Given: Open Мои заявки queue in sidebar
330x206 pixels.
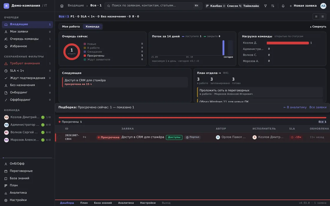Looking at the screenshot, I should click(x=27, y=31).
